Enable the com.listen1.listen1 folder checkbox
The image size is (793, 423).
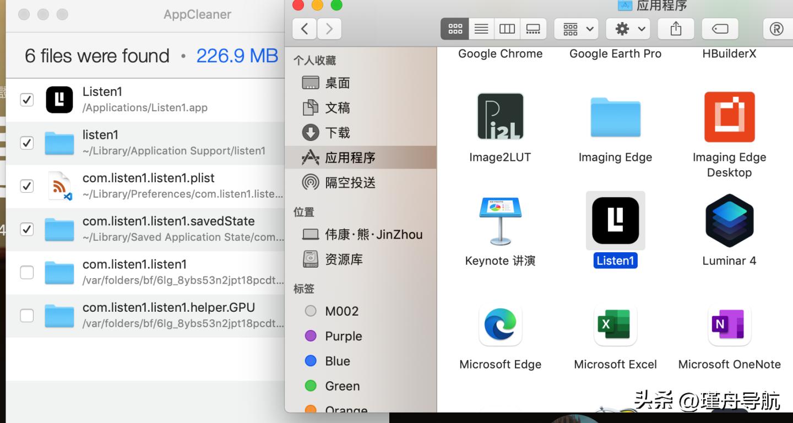click(26, 272)
